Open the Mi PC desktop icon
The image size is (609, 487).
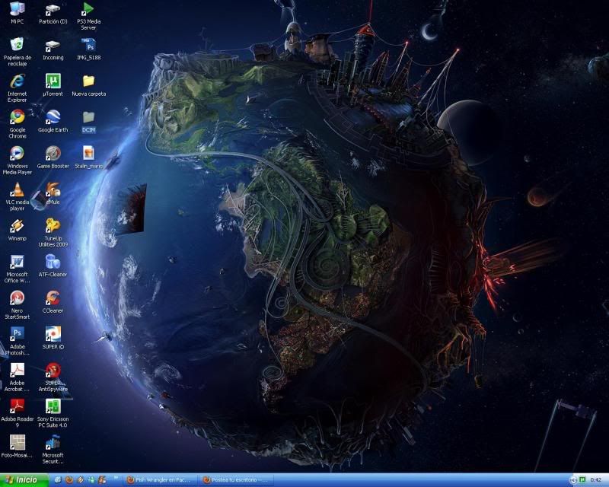17,10
